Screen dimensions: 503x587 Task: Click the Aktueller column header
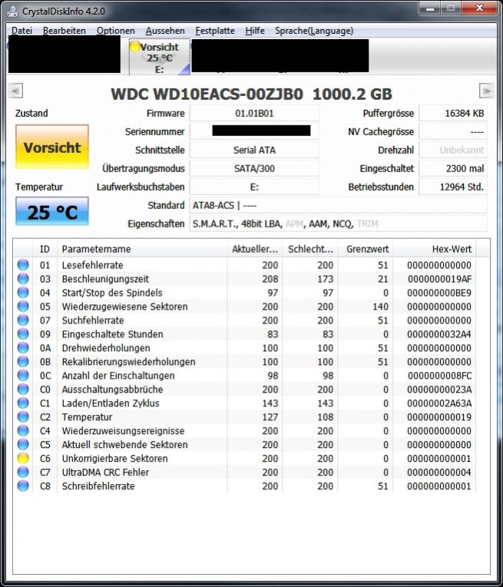pyautogui.click(x=255, y=249)
